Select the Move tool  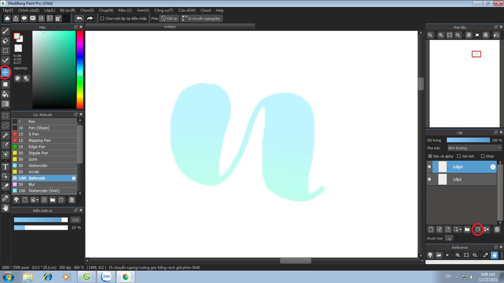coord(5,72)
